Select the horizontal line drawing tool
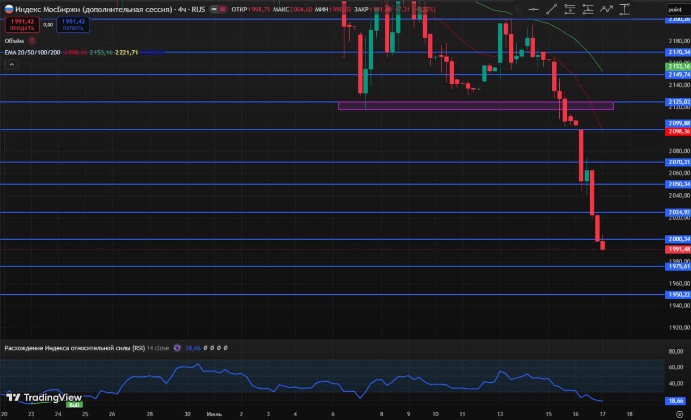The image size is (691, 420). 533,9
